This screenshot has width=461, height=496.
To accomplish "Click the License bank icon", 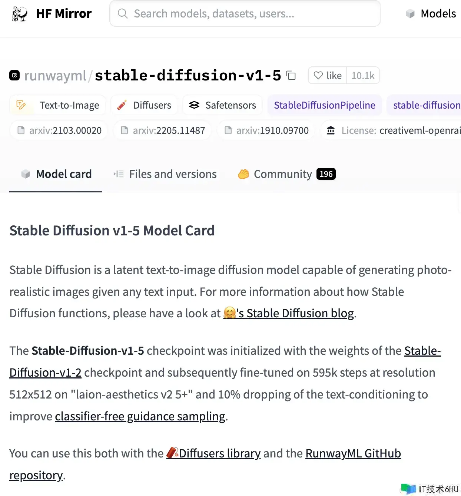I will click(x=331, y=130).
